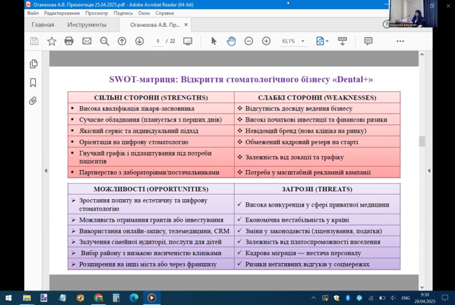
Task: Switch to the Главная tab
Action: (x=43, y=25)
